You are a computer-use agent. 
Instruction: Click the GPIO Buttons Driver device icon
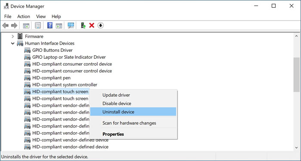coord(27,50)
